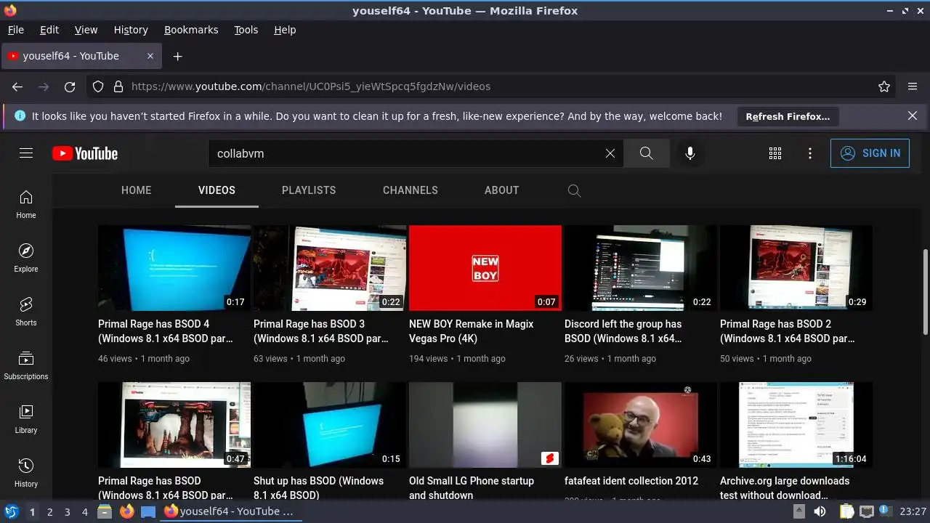Open Library in YouTube sidebar
Image resolution: width=930 pixels, height=523 pixels.
26,419
